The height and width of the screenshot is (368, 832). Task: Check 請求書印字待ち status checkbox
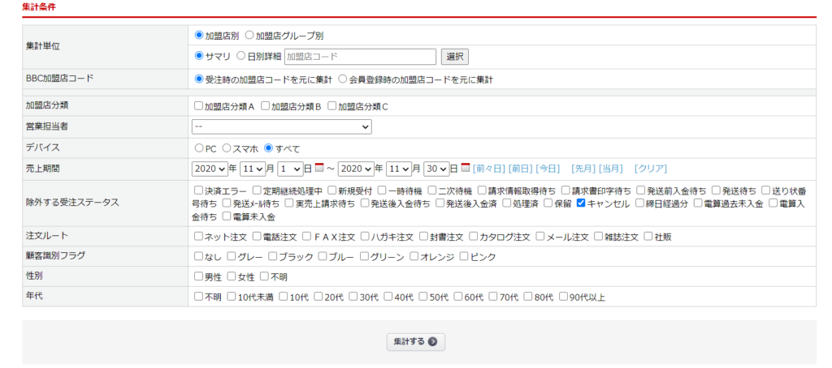click(565, 190)
